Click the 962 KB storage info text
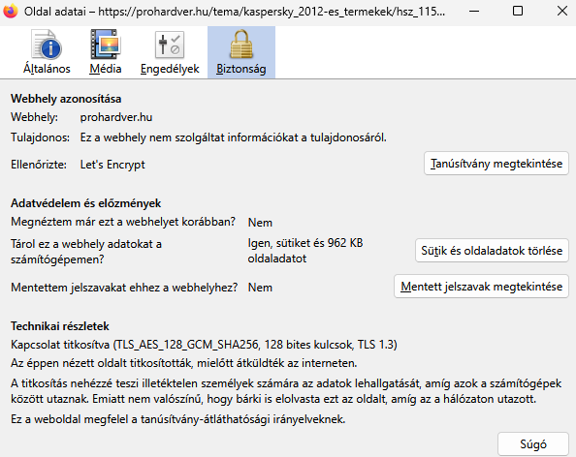This screenshot has height=457, width=576. (305, 251)
